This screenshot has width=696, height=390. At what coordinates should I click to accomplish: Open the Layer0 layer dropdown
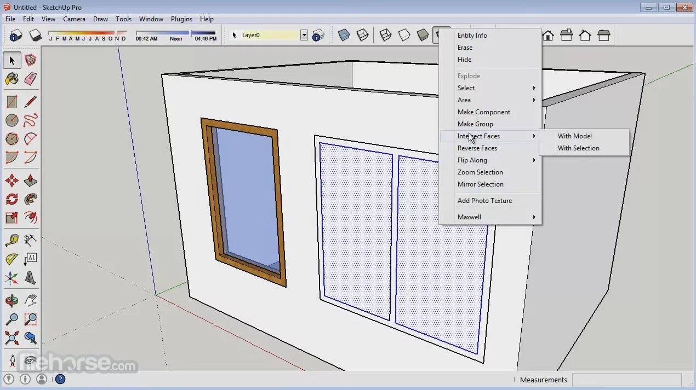304,35
